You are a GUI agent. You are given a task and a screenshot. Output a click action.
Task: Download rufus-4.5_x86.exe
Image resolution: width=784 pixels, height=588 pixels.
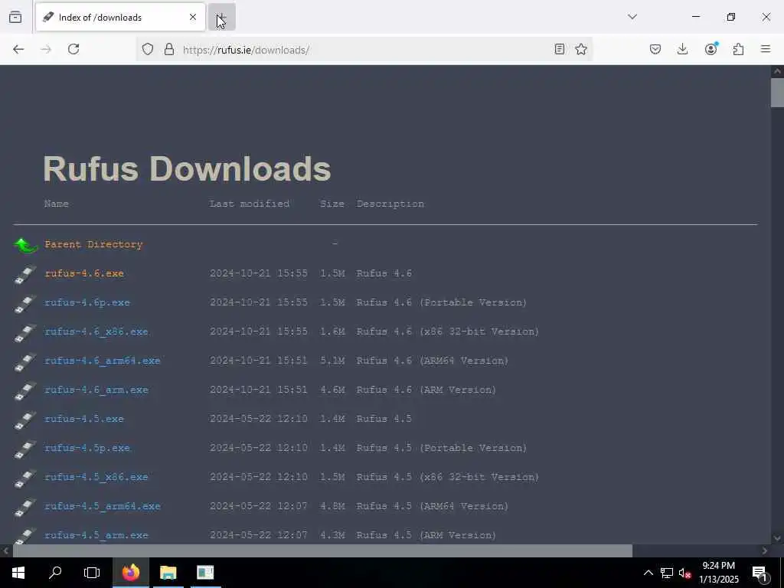coord(96,477)
